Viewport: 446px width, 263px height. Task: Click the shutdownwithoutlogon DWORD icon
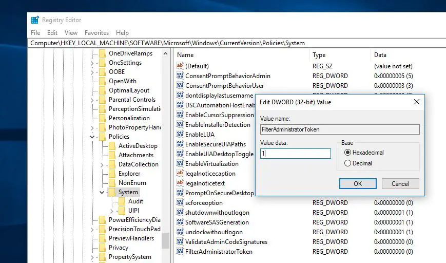pyautogui.click(x=180, y=212)
